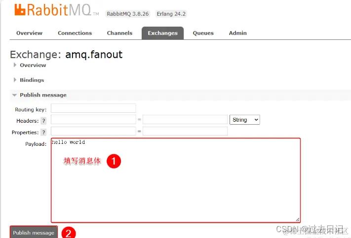The image size is (351, 238).
Task: Click the amq.fanout exchange heading
Action: [x=94, y=55]
